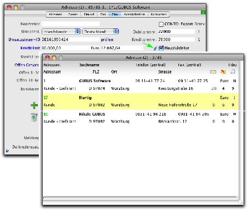The height and width of the screenshot is (212, 249).
Task: Click the window resize grip in Adresse (2)
Action: point(241,203)
